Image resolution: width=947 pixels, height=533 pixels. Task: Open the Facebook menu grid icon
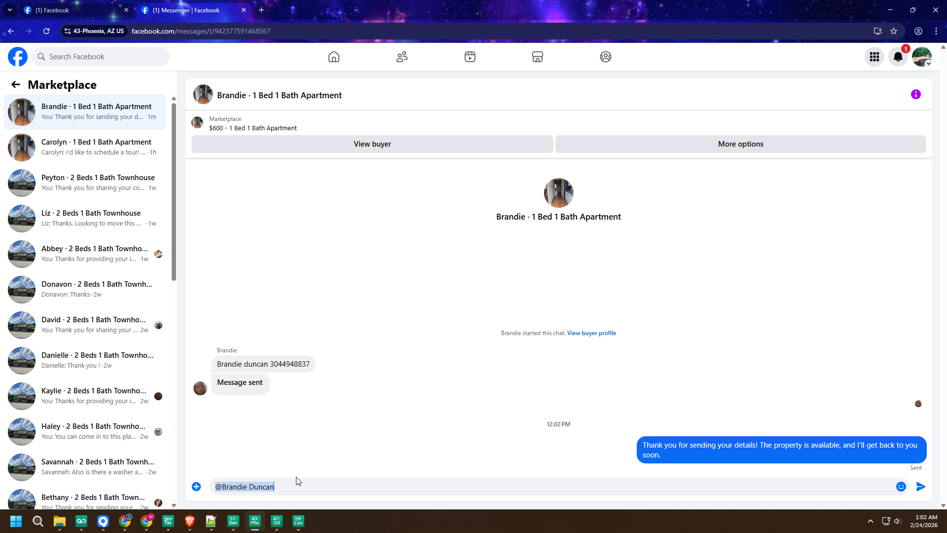click(x=874, y=57)
